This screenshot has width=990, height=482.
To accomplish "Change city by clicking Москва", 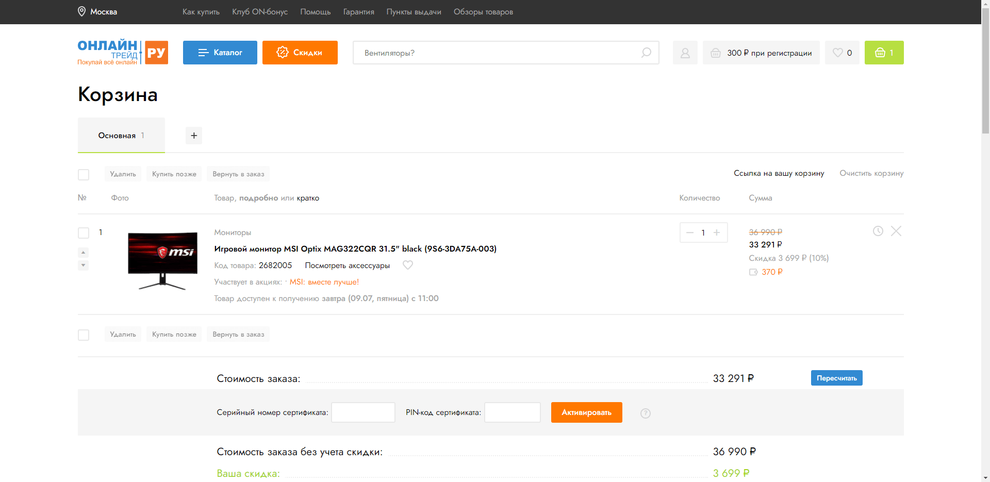I will pos(104,12).
